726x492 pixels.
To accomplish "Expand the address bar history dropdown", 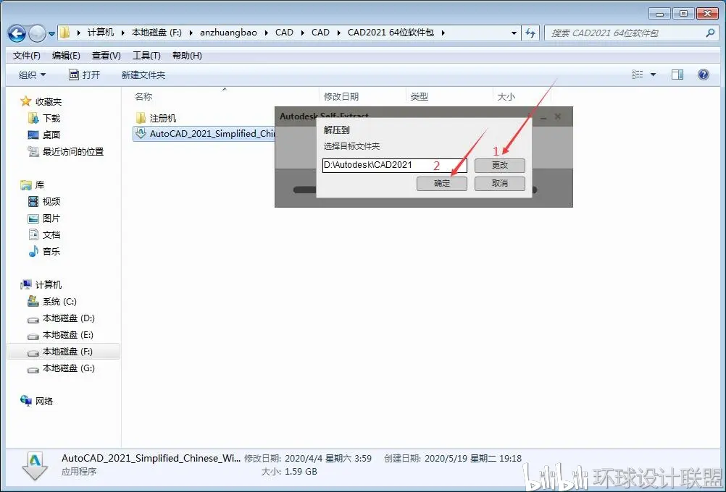I will click(514, 33).
